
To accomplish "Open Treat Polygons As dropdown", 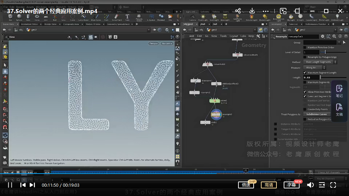I will click(317, 114).
